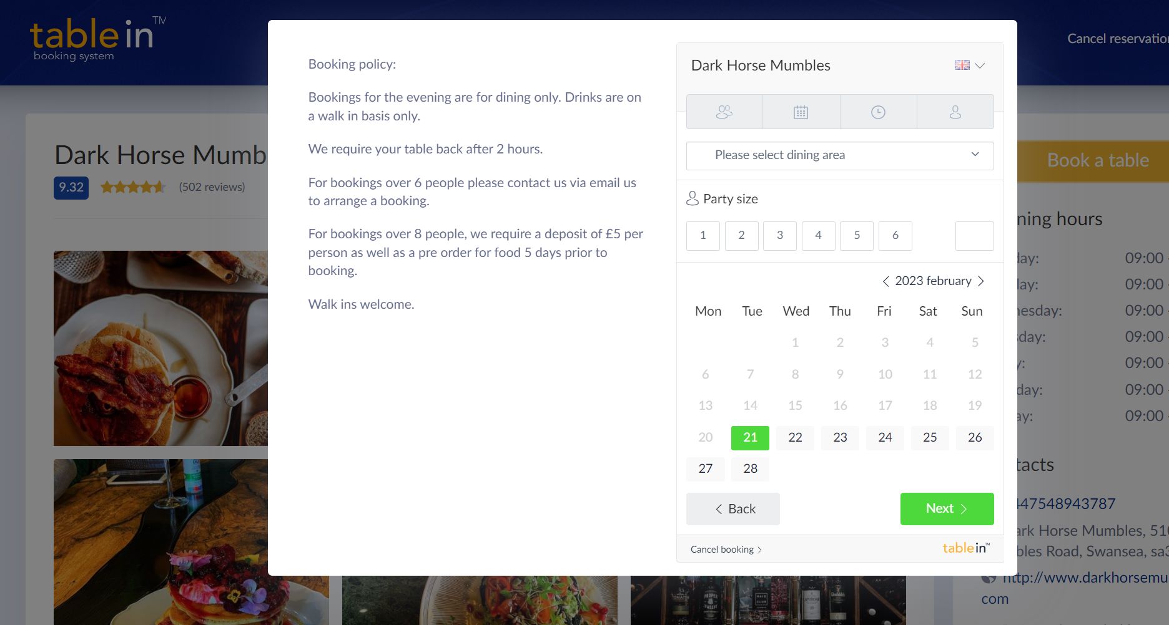
Task: Select party size of 6 people
Action: pos(895,236)
